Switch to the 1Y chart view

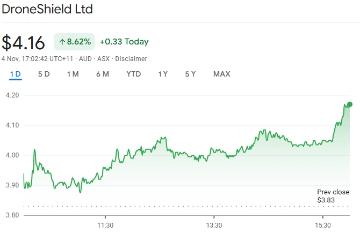coord(163,74)
